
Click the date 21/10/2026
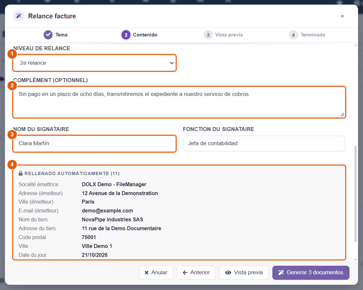click(x=95, y=255)
